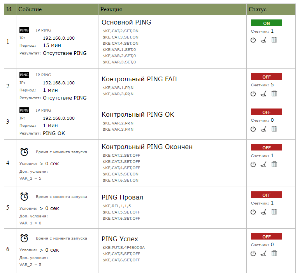Screen dimensions: 300x273
Task: Open the Основной PING reaction title
Action: pyautogui.click(x=126, y=22)
